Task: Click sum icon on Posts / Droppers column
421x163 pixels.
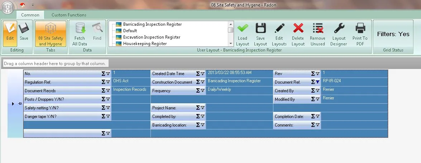Action: [x=104, y=99]
